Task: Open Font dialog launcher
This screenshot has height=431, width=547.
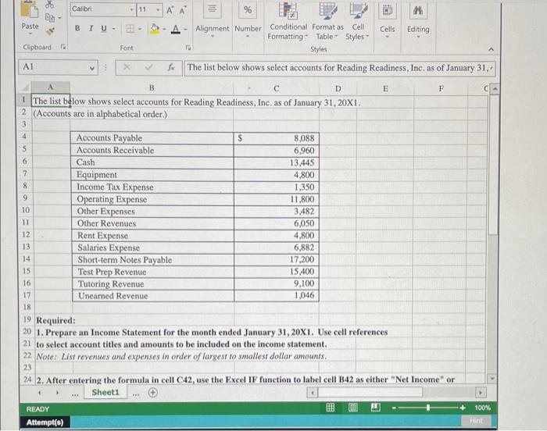Action: point(188,47)
